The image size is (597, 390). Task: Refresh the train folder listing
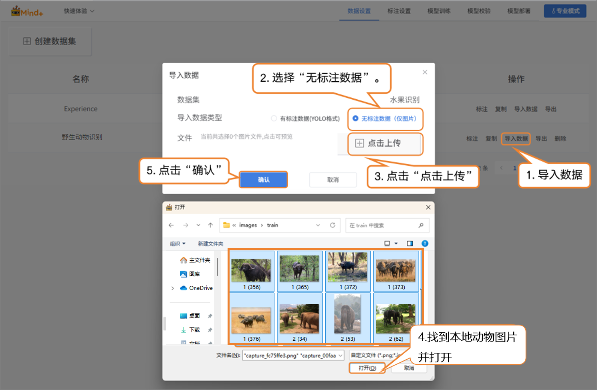click(x=333, y=225)
